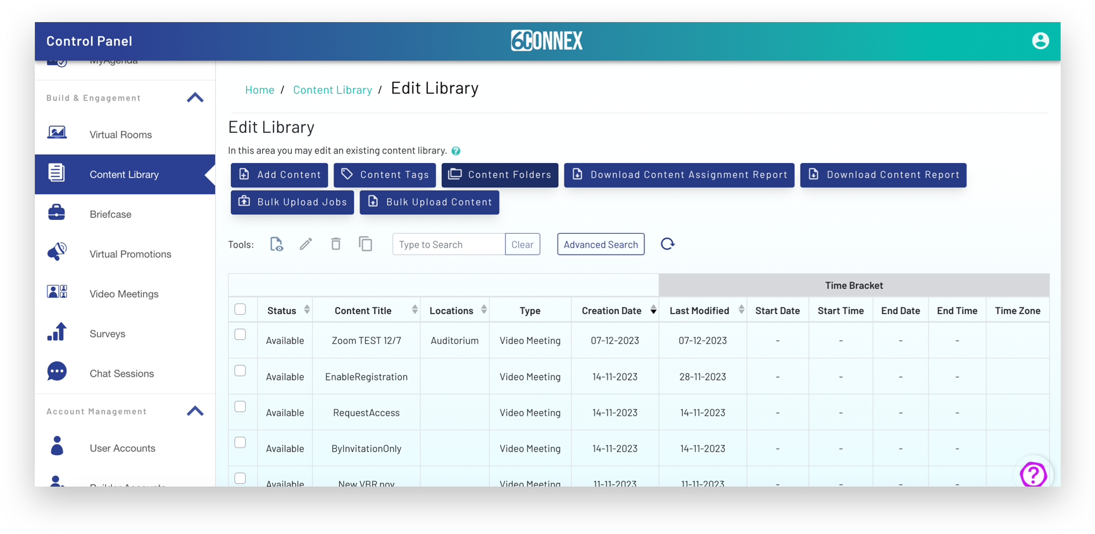Click the Surveys bar chart icon
1095x534 pixels.
pyautogui.click(x=57, y=332)
